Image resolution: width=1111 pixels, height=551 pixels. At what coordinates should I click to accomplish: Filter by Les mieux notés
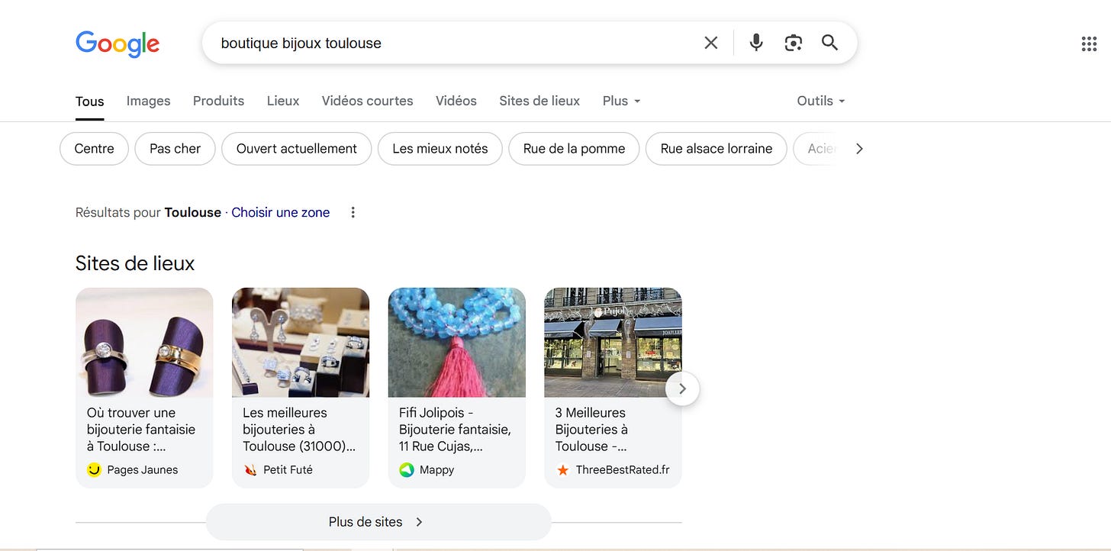click(x=440, y=149)
